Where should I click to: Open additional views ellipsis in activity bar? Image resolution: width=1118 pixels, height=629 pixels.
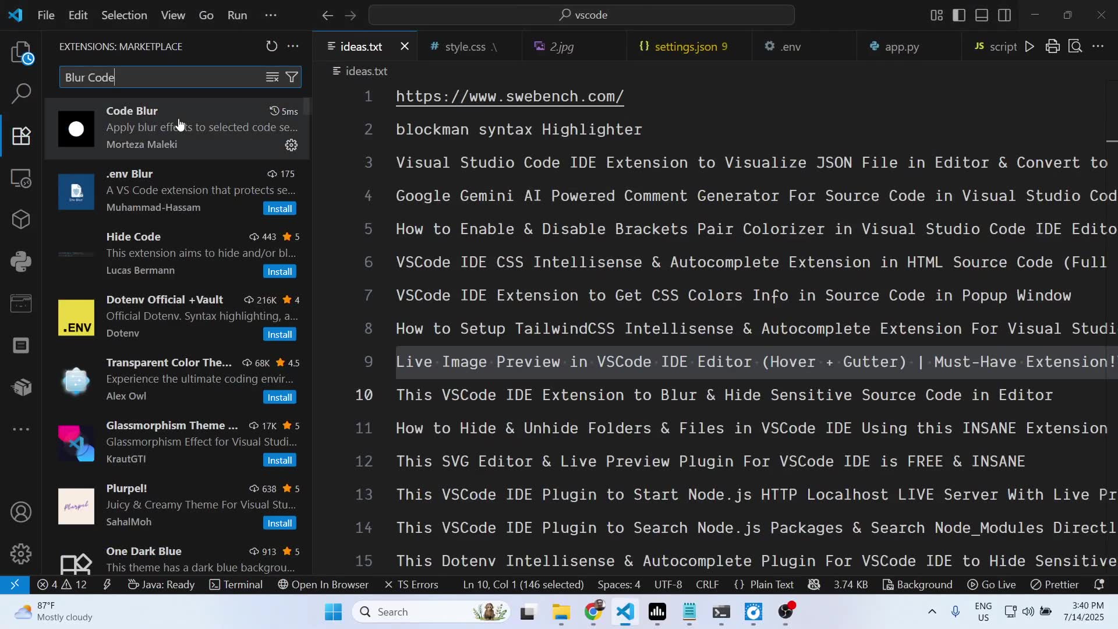tap(22, 429)
